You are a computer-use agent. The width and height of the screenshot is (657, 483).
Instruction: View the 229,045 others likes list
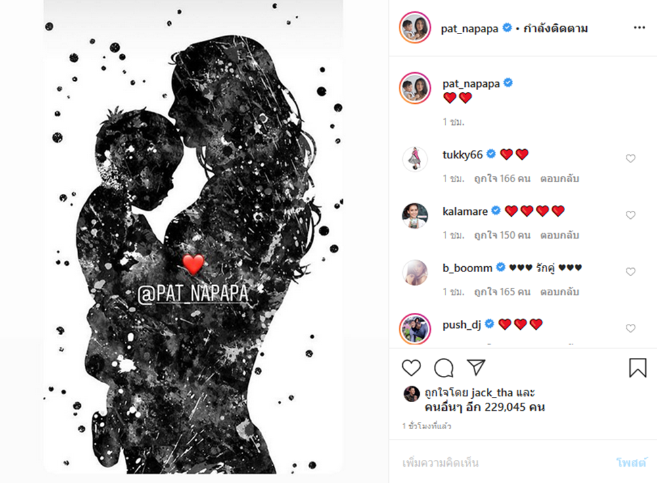pos(485,407)
